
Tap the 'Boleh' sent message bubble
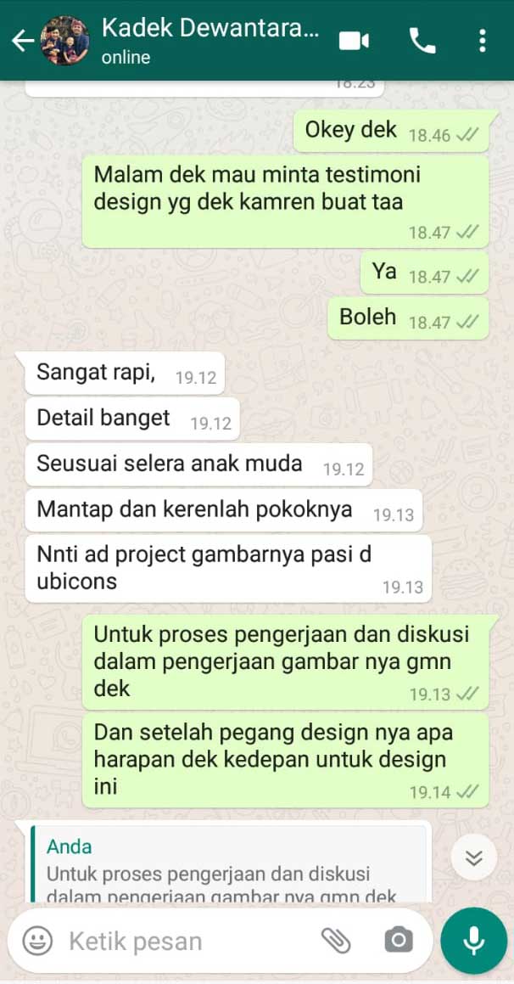pos(408,318)
